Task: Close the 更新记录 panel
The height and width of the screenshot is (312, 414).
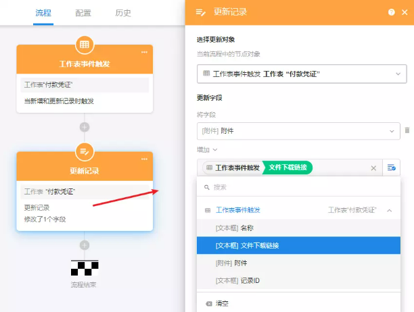Action: coord(405,12)
